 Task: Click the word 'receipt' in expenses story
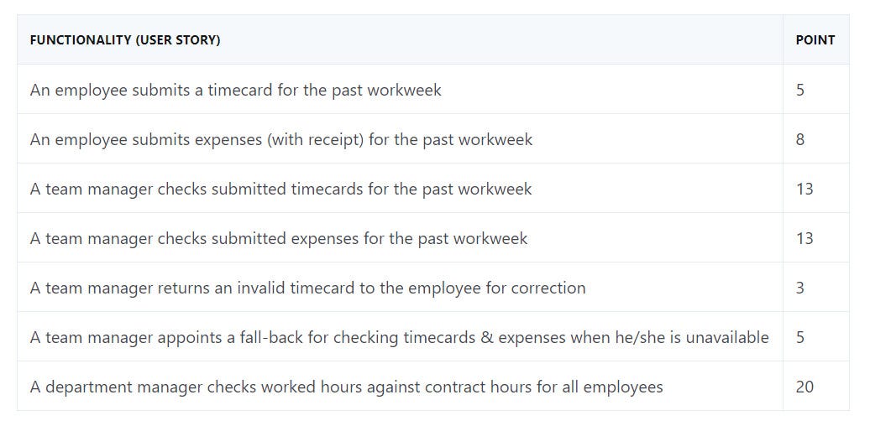[x=333, y=139]
